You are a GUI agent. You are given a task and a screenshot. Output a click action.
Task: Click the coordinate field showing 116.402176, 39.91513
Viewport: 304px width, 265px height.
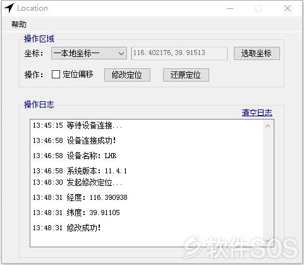pos(179,53)
